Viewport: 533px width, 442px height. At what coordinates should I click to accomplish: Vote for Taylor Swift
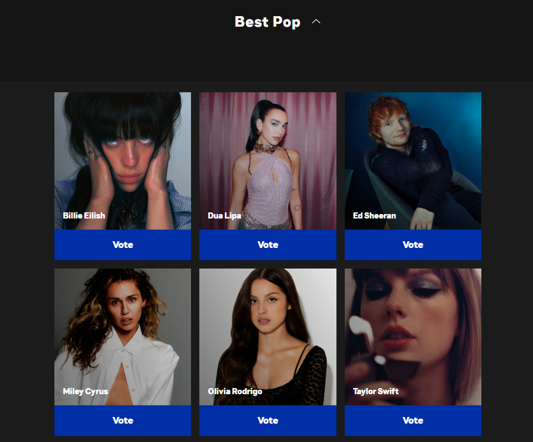pos(413,420)
